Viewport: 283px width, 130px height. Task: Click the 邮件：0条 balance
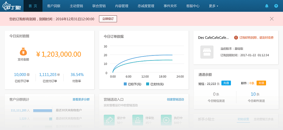248,83
